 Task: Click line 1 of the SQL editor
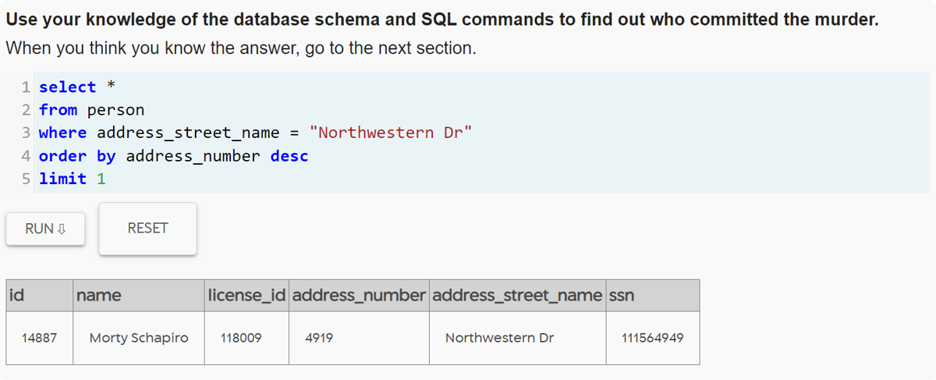[x=484, y=87]
